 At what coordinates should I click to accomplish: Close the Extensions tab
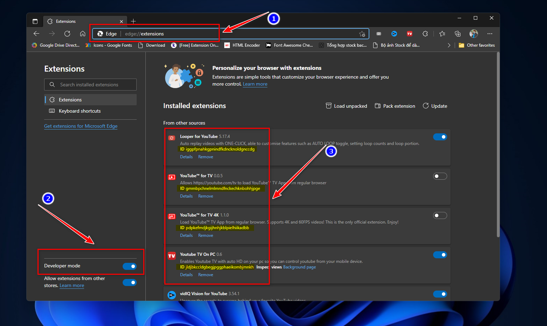[x=121, y=21]
